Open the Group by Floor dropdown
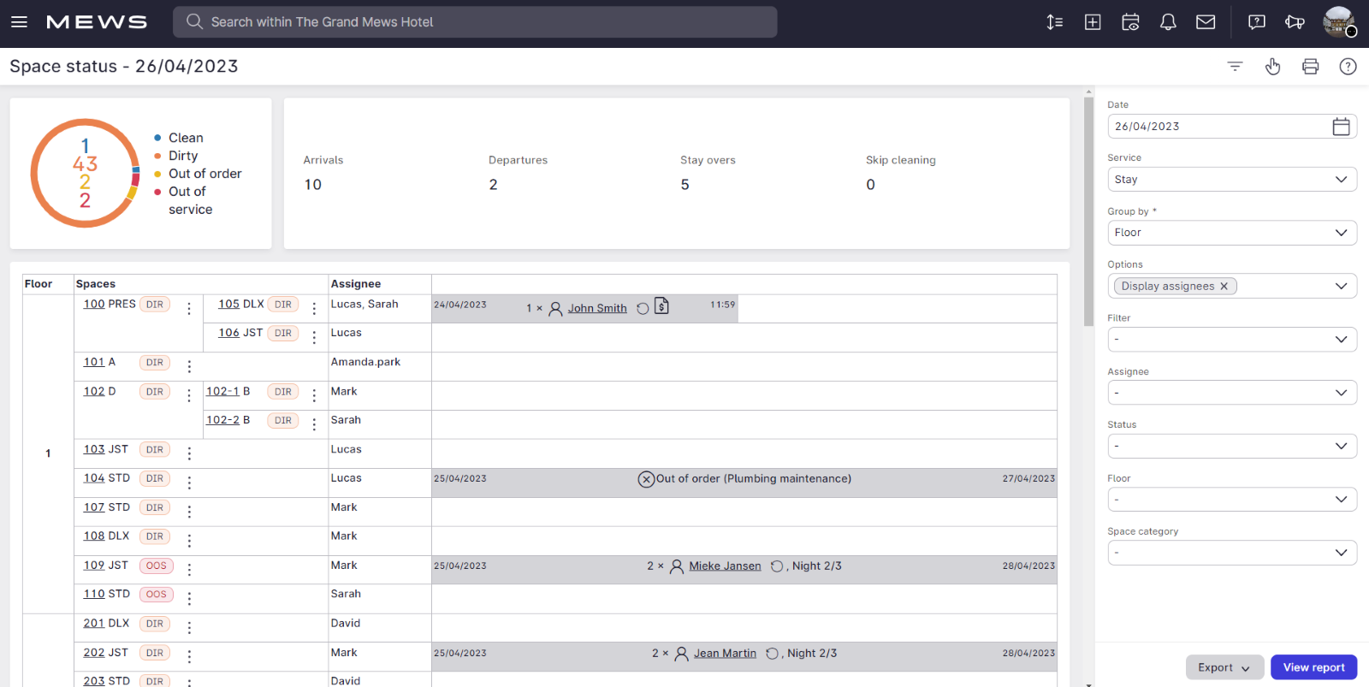 click(x=1232, y=233)
